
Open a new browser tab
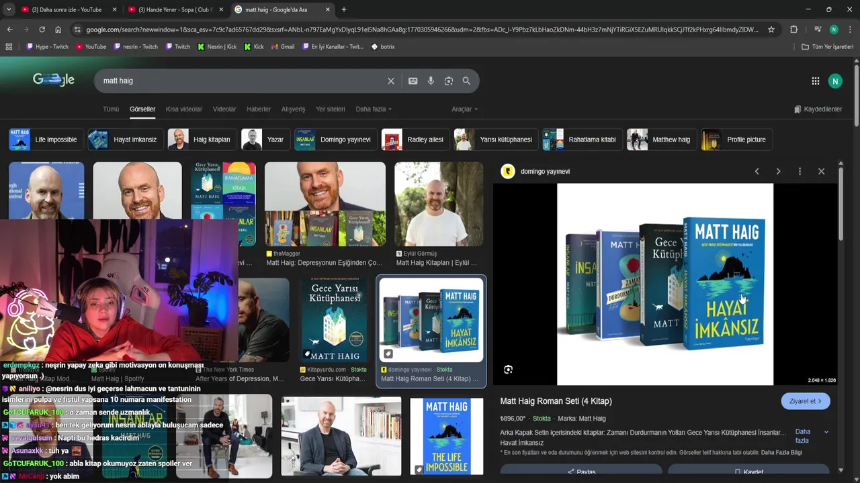pyautogui.click(x=344, y=9)
